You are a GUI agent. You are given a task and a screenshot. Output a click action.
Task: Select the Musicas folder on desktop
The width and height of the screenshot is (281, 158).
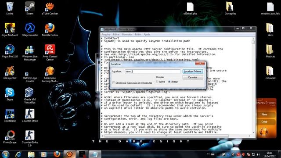point(270,51)
